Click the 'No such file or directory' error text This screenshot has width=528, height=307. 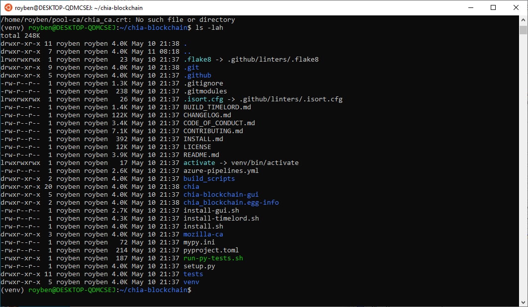point(185,19)
